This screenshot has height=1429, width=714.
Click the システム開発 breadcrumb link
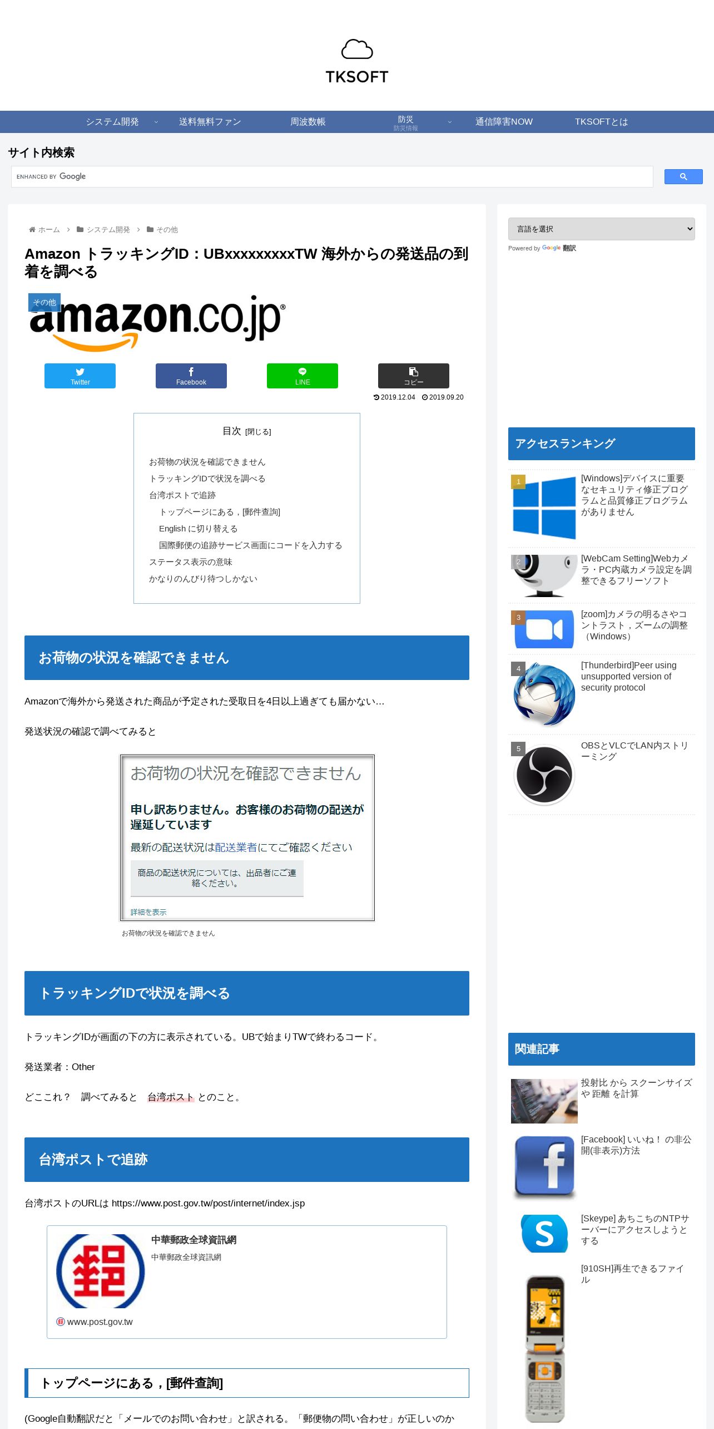108,229
